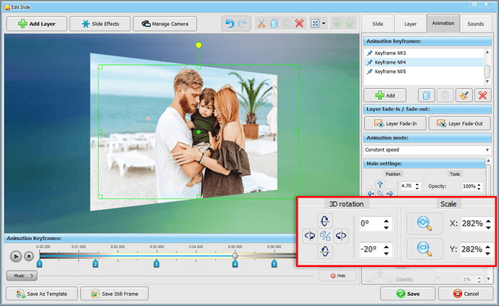499x306 pixels.
Task: Select the Animation tab
Action: point(443,23)
